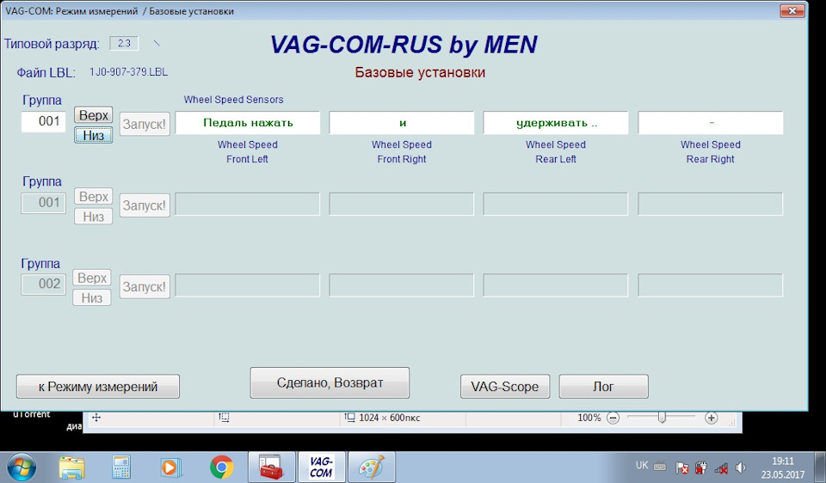Screen dimensions: 826x483
Task: Open the taskbar clock showing 19:11
Action: [783, 468]
